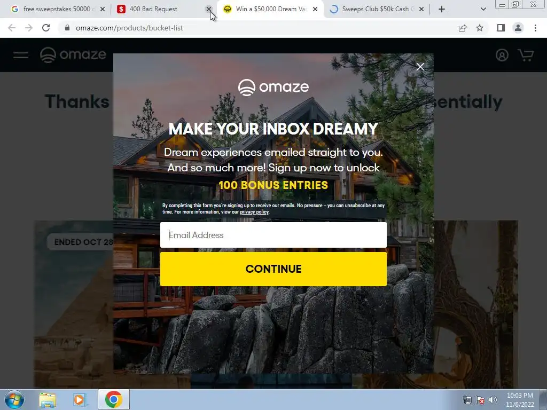The width and height of the screenshot is (547, 410).
Task: Close the Omaze email signup popup
Action: [x=420, y=67]
